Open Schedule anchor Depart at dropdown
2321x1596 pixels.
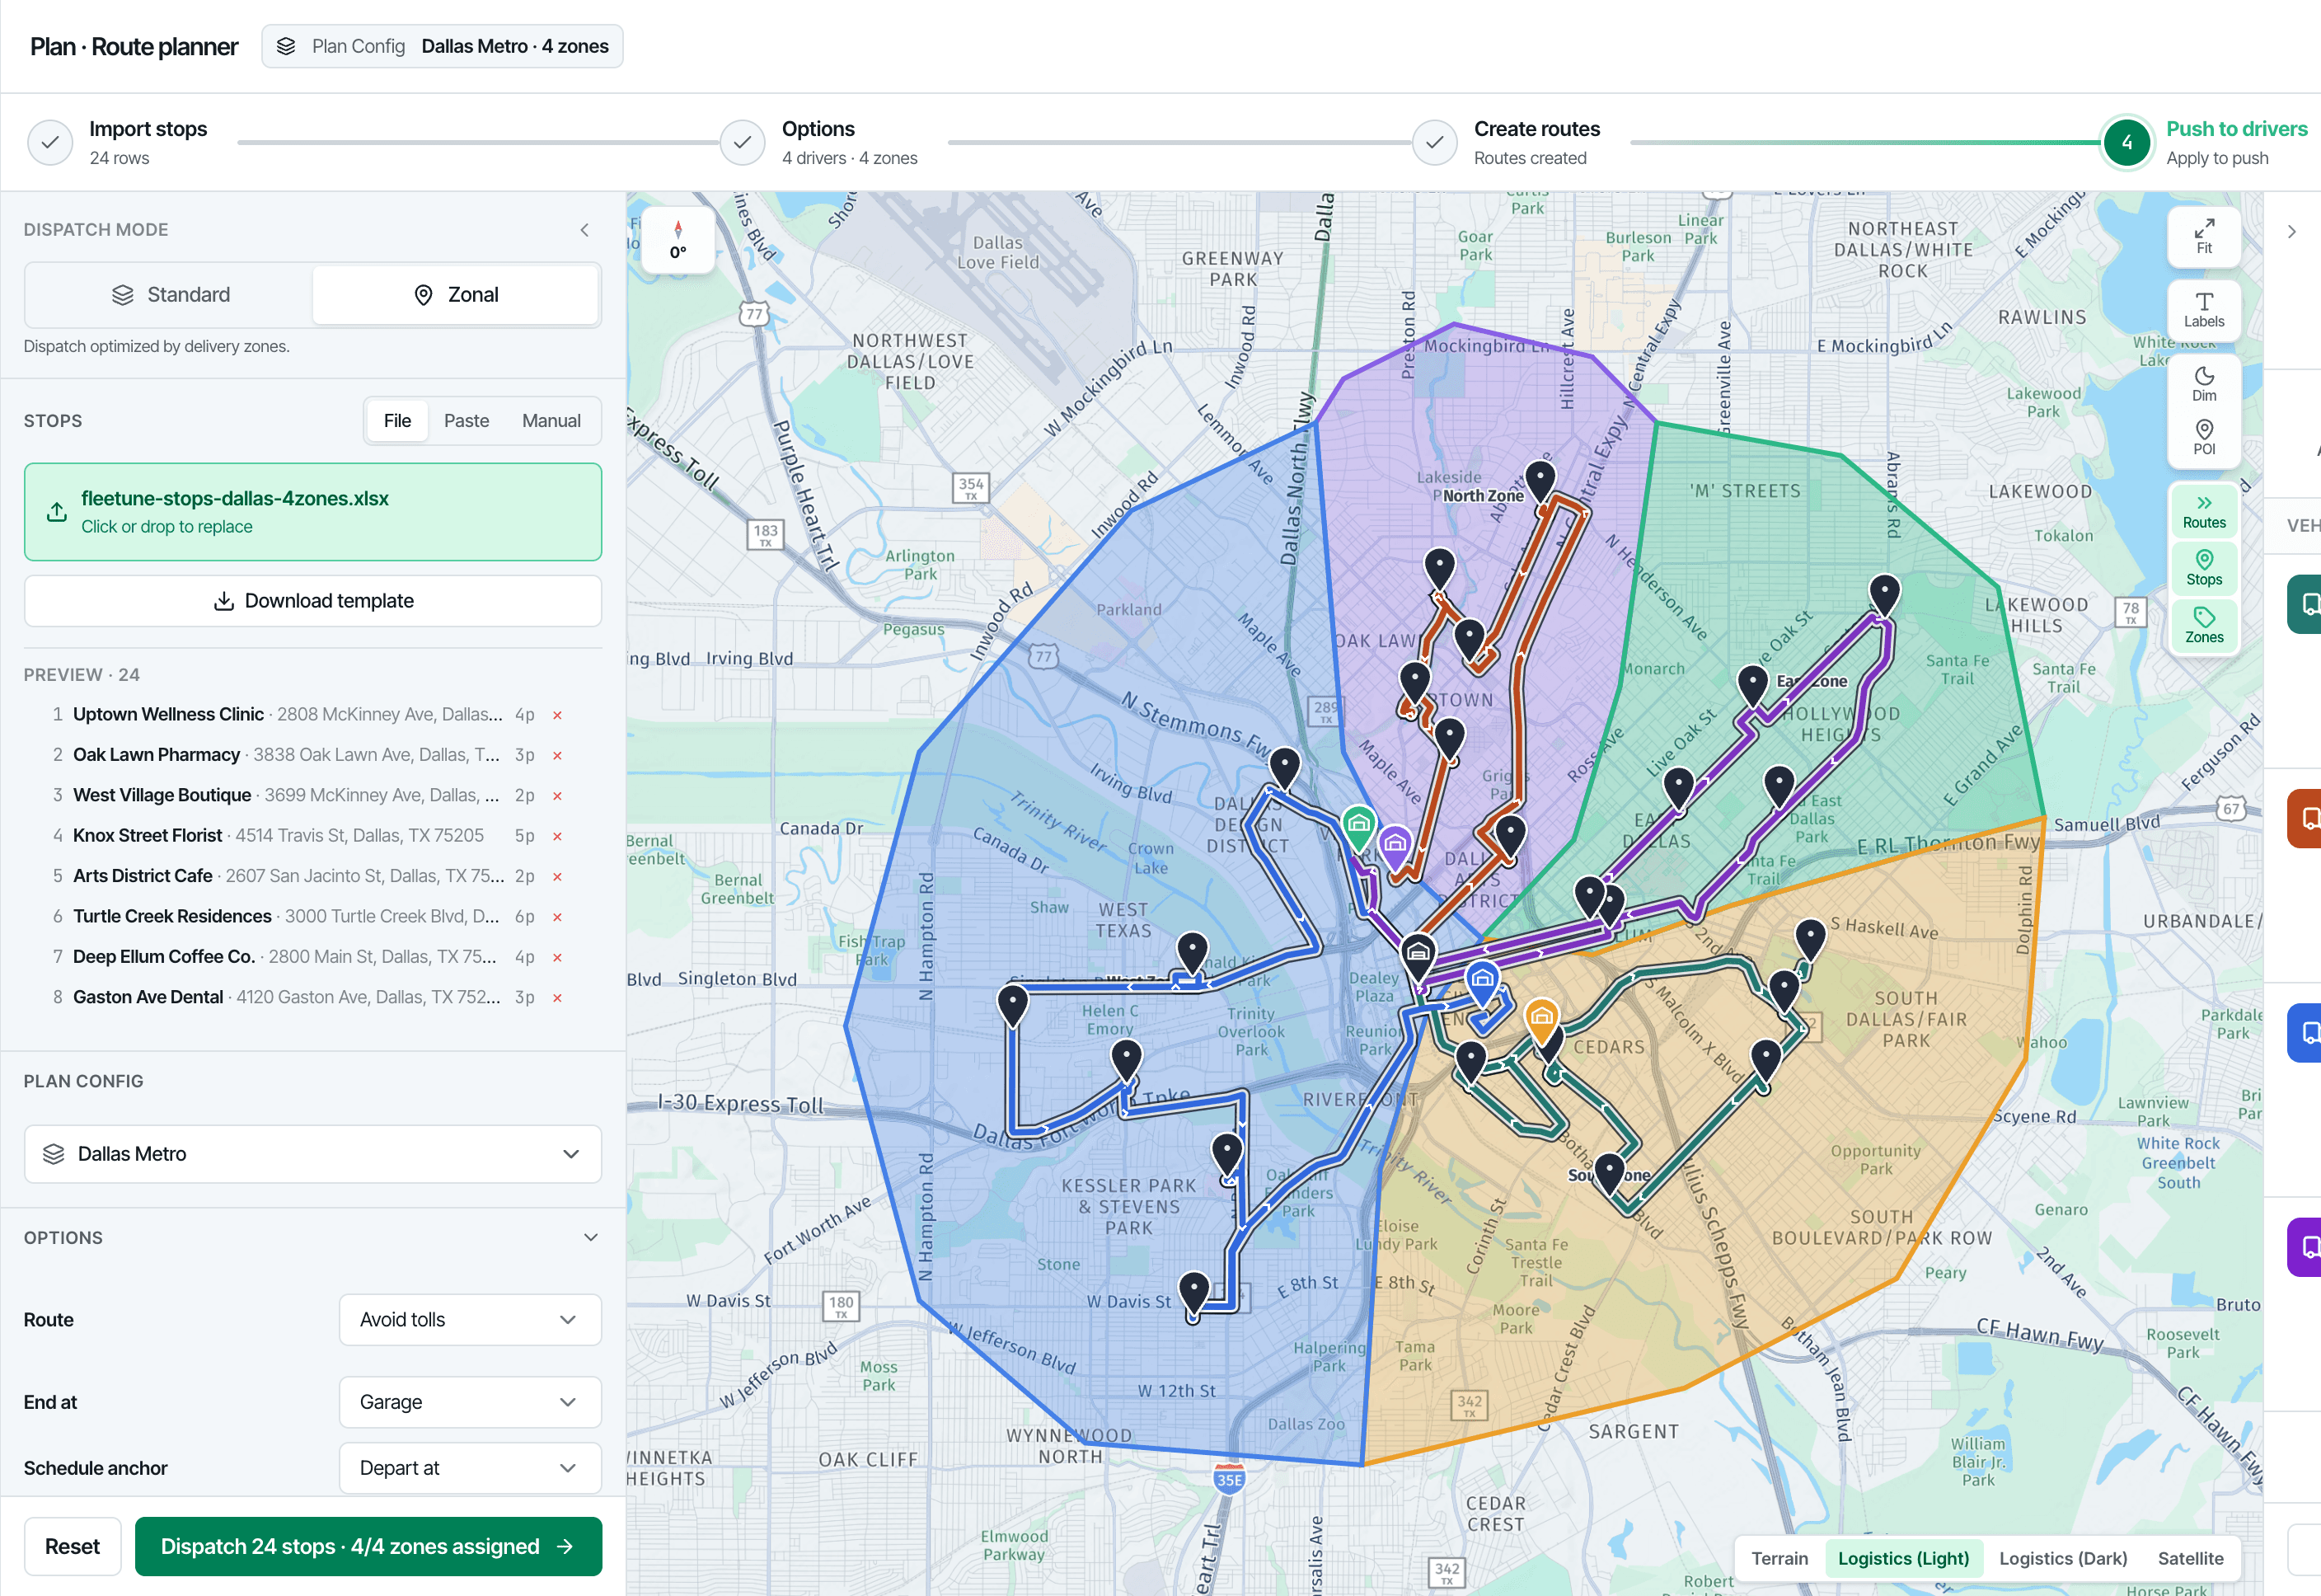[x=470, y=1468]
